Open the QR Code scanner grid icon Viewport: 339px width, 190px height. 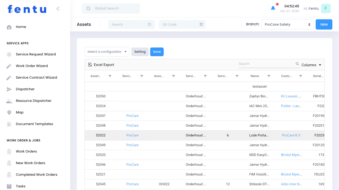[201, 24]
